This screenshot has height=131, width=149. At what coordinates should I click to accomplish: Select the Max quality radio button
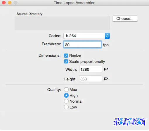(66, 89)
